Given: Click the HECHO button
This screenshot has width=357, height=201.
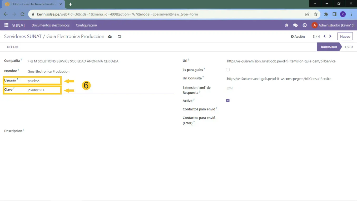Looking at the screenshot, I should point(13,47).
